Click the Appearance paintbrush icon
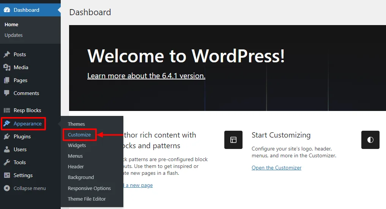The image size is (386, 209). pos(7,123)
